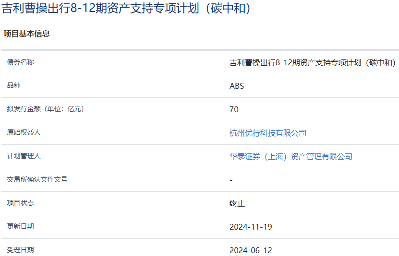Select the bond name value in the 债券名称 row
The image size is (399, 256).
(313, 62)
